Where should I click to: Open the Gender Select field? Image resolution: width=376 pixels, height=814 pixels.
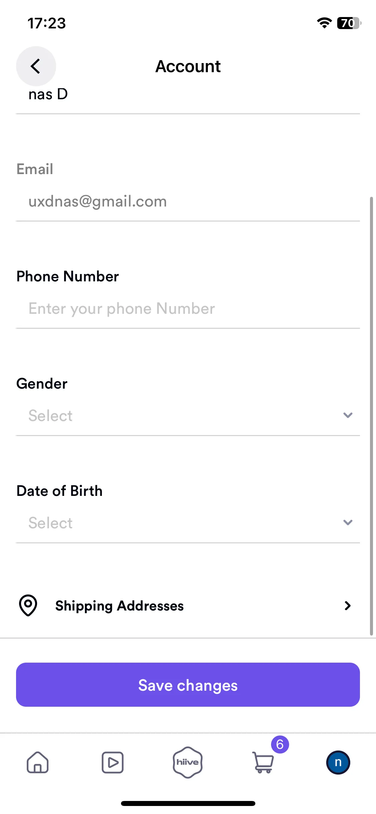pos(188,416)
